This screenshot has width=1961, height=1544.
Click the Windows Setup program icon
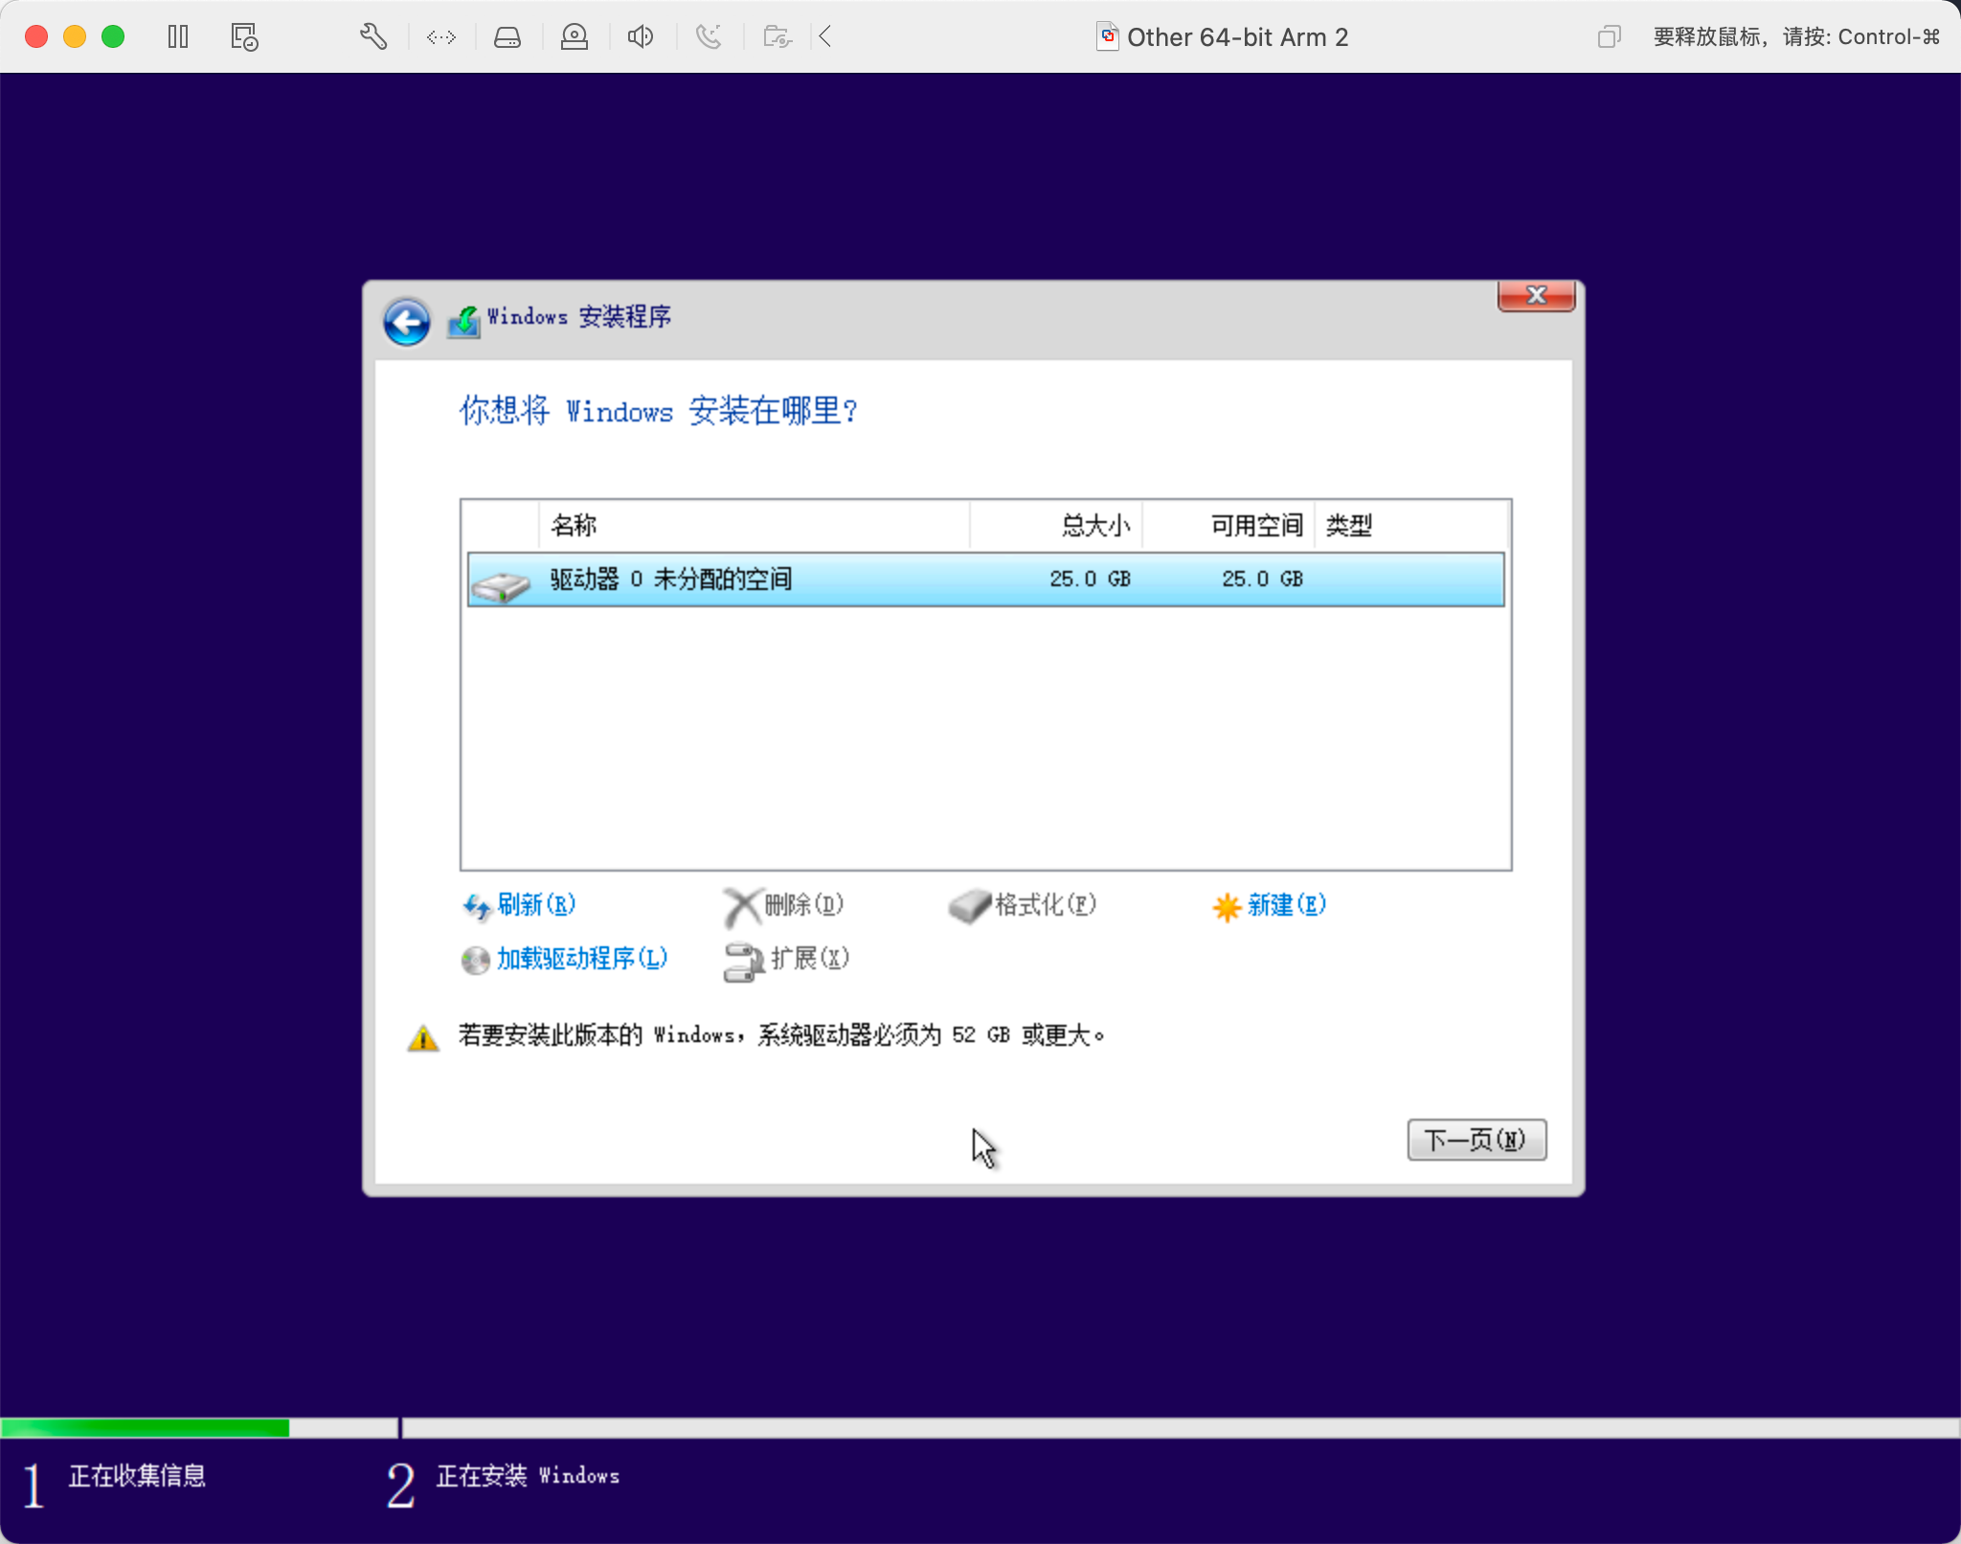(464, 321)
